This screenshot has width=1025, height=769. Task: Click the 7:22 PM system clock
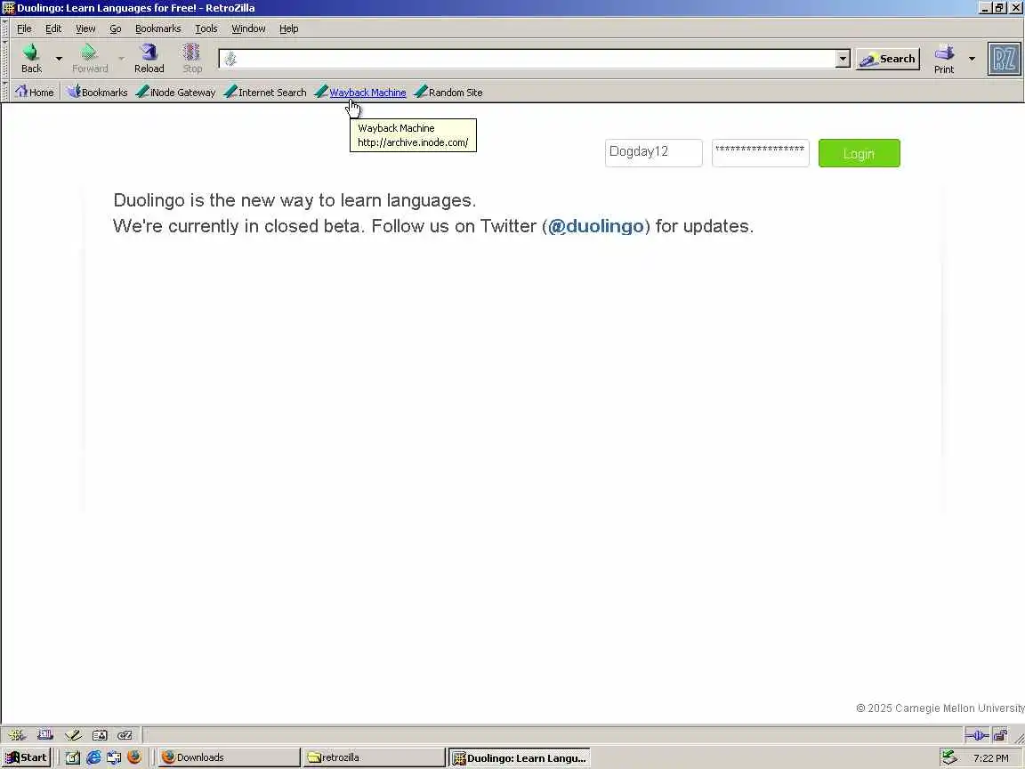990,758
